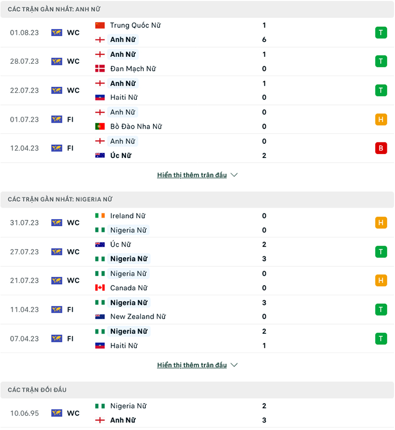Screen dimensions: 395x430
Task: Click the red B result badge
Action: click(x=381, y=148)
